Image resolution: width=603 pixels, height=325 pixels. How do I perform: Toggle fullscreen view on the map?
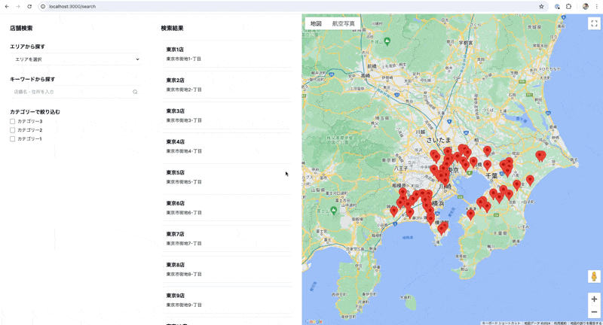pos(594,23)
